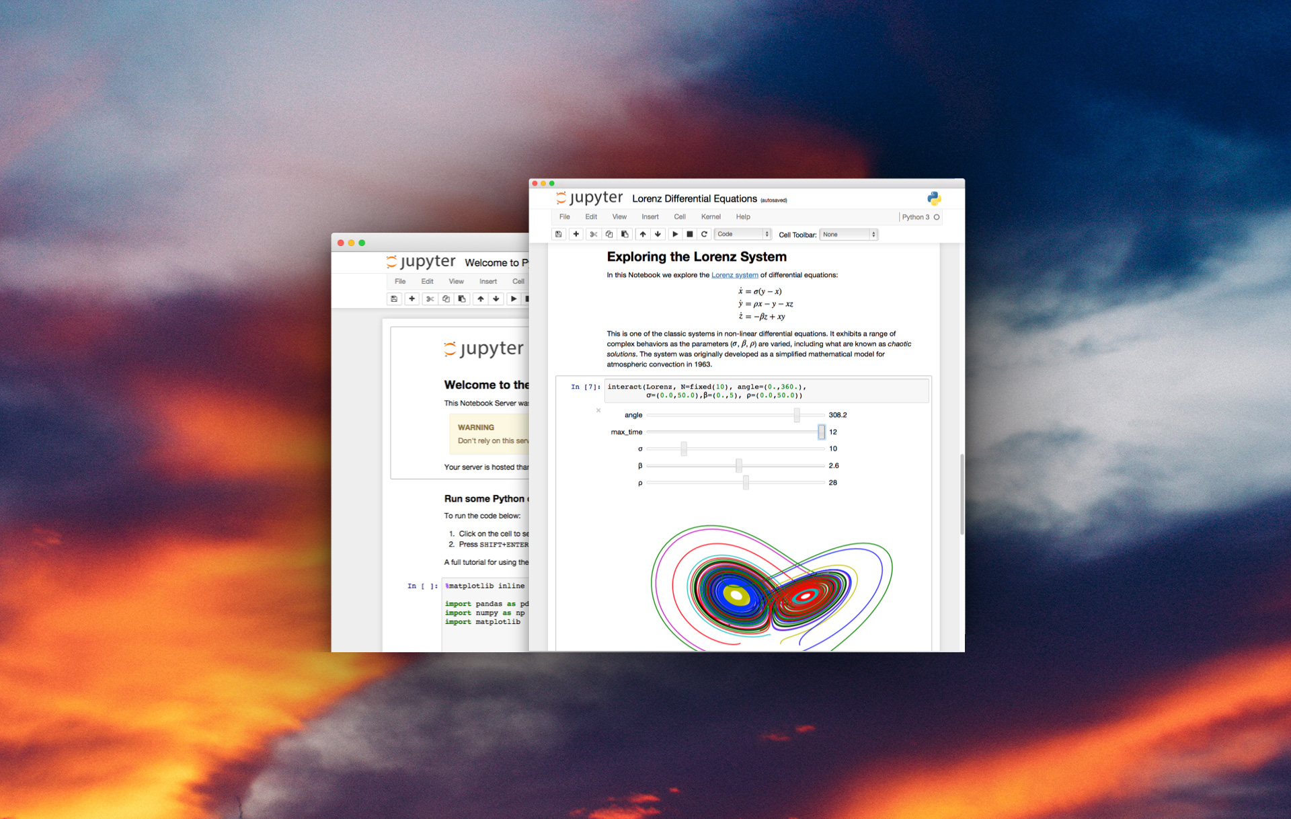Open the Kernel menu in Lorenz notebook

pos(711,217)
